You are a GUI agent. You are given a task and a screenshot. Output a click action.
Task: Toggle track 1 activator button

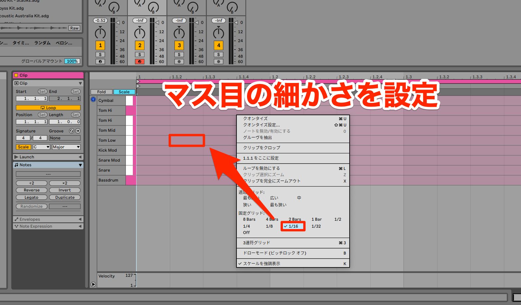point(100,45)
